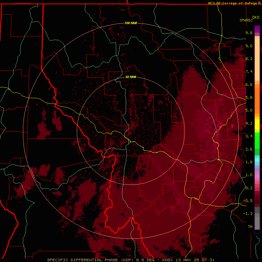Click the 2.6 value on the scale
This screenshot has height=262, width=262.
pos(249,149)
